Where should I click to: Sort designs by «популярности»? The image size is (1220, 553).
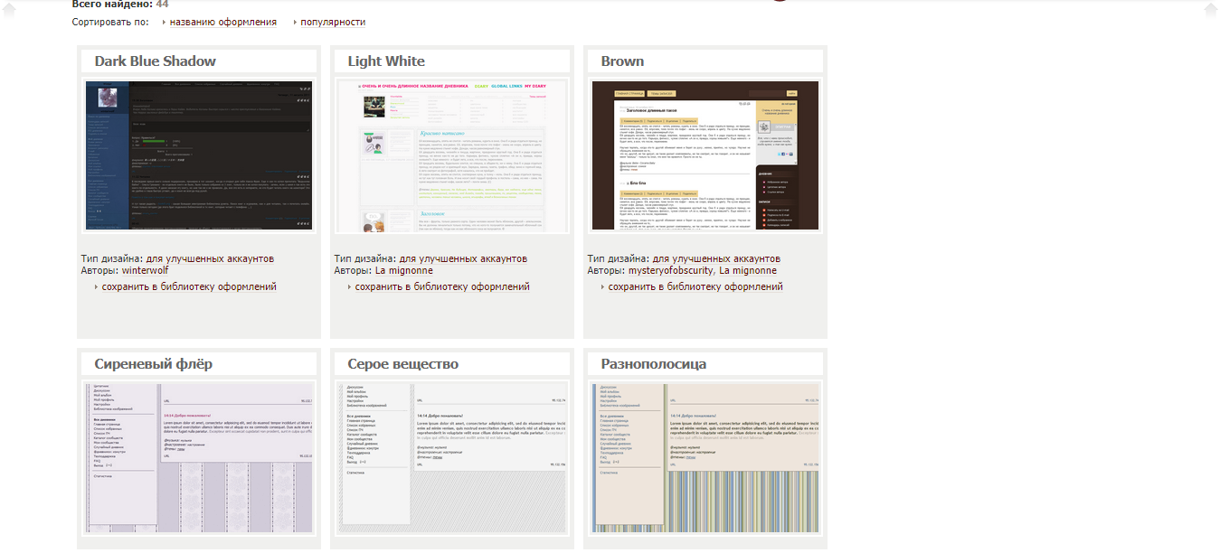point(331,21)
